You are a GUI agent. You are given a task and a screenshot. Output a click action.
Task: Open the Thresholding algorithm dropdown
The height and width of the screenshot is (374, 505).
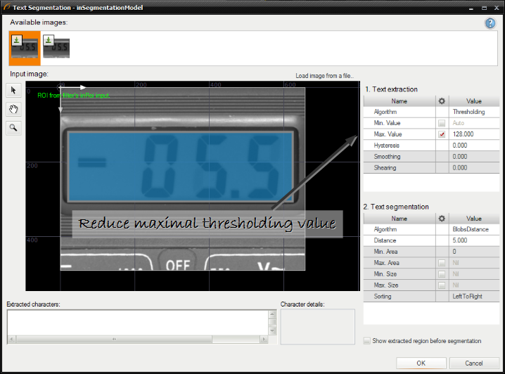[x=473, y=112]
